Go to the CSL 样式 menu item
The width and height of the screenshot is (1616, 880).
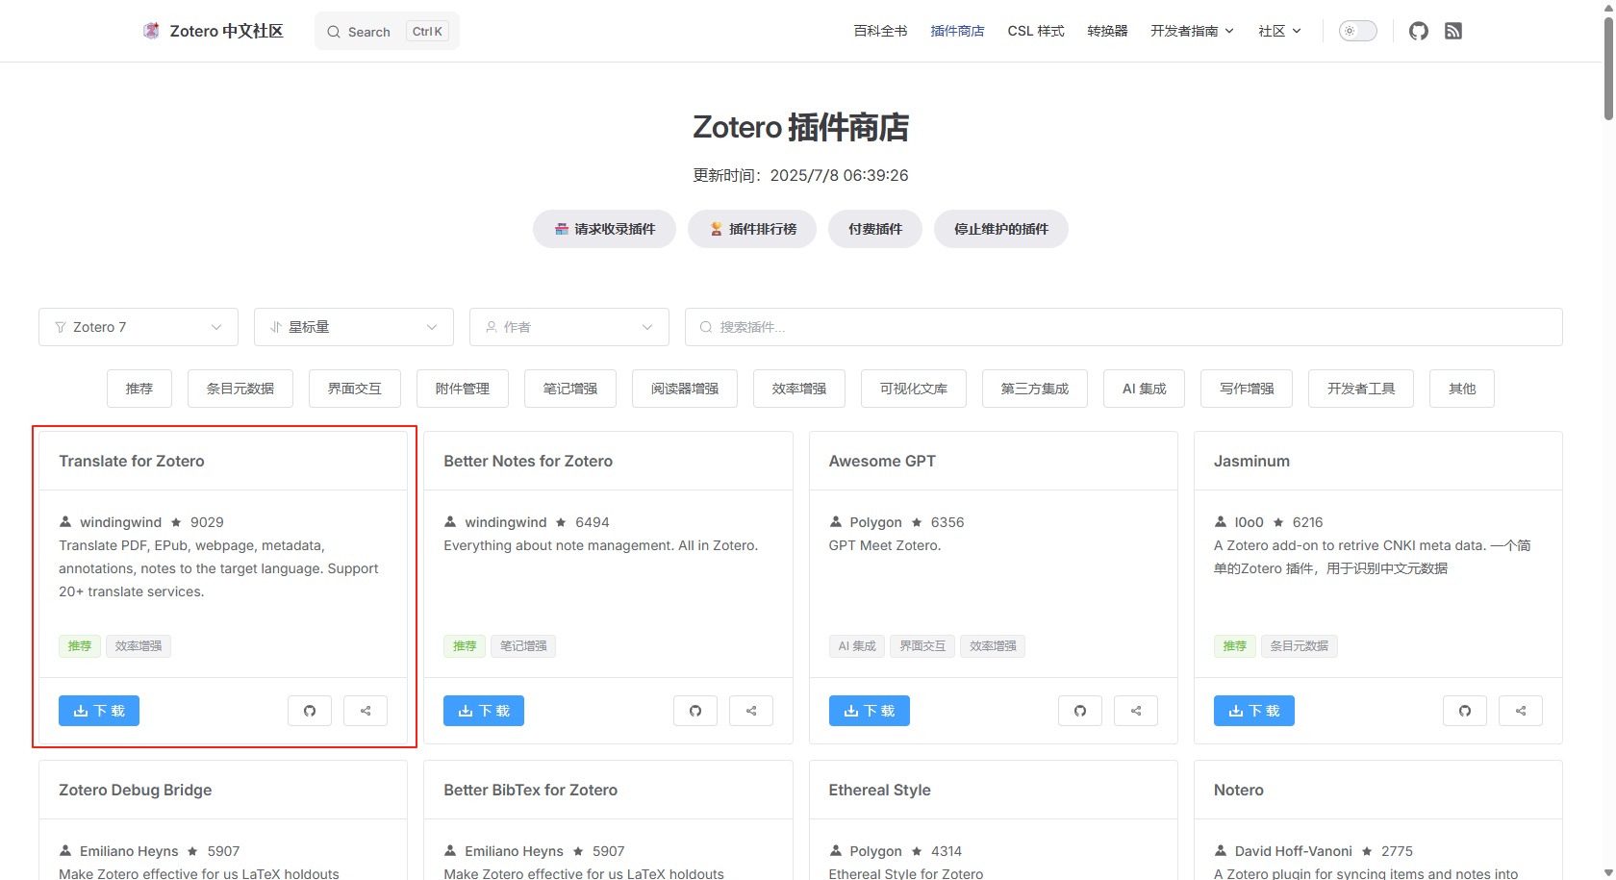point(1035,30)
